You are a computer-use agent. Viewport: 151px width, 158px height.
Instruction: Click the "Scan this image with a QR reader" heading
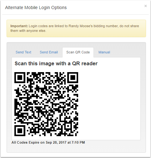[56, 63]
